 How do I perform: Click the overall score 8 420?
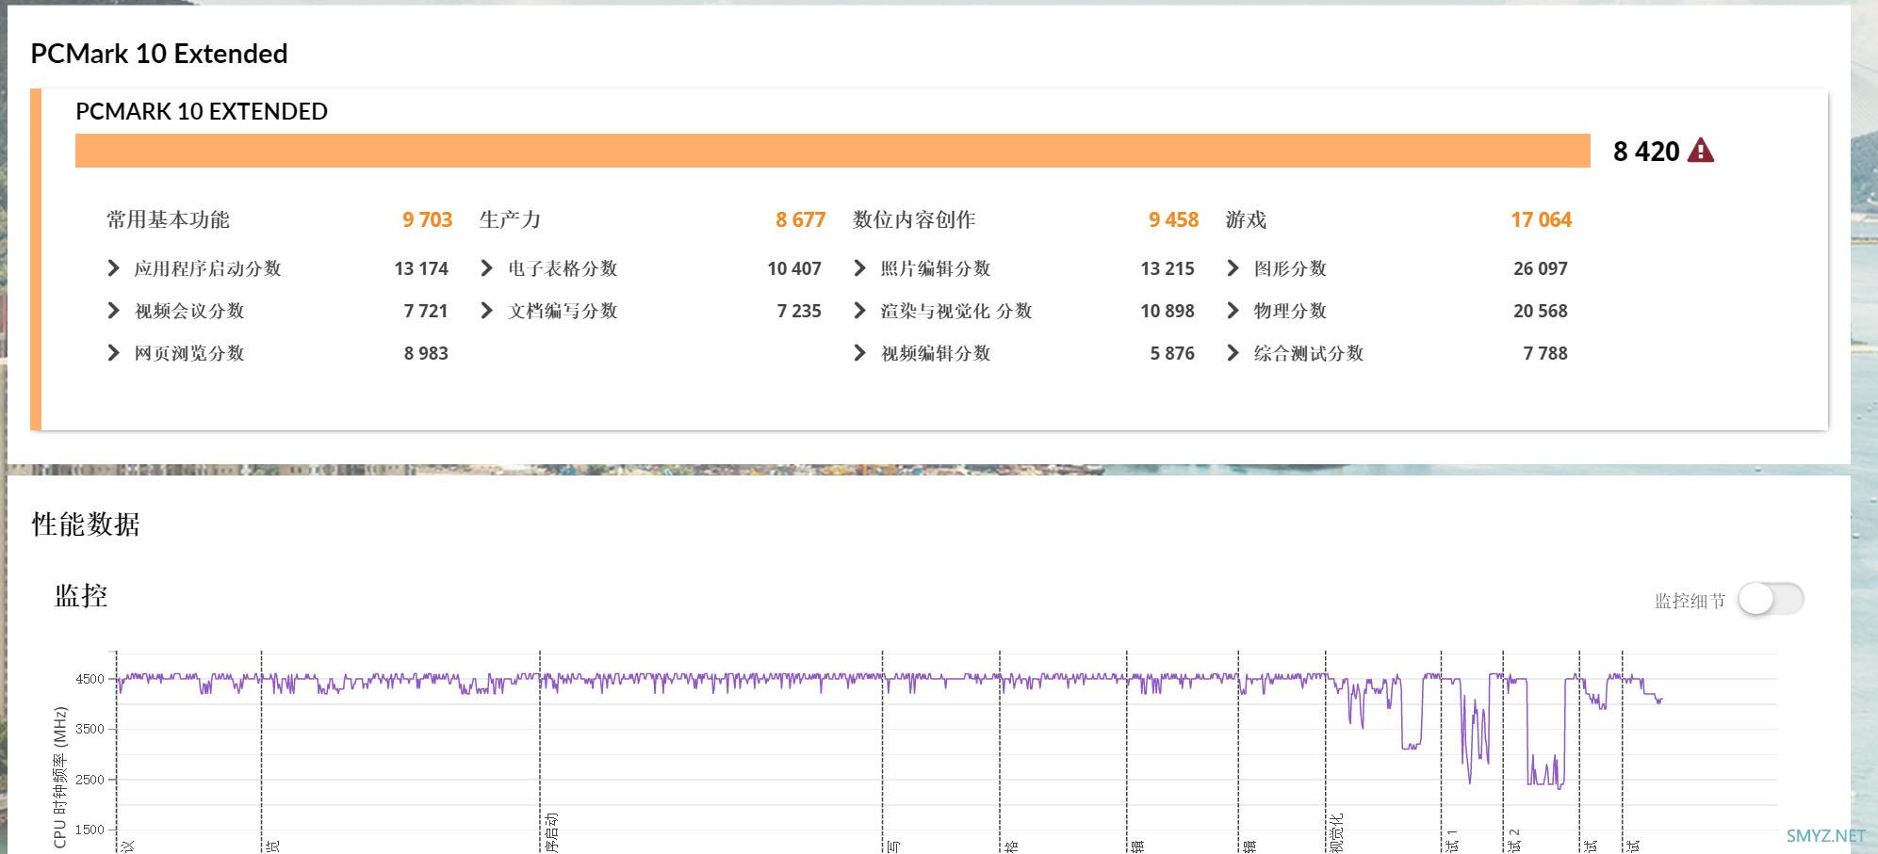tap(1646, 151)
